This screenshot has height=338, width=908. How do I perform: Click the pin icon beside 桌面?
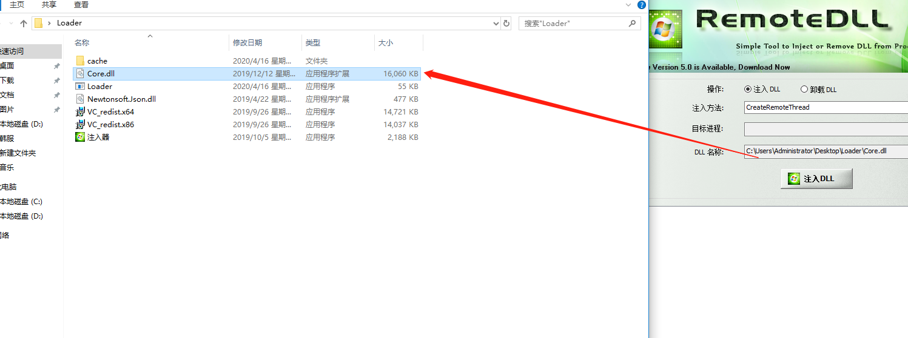(x=56, y=66)
